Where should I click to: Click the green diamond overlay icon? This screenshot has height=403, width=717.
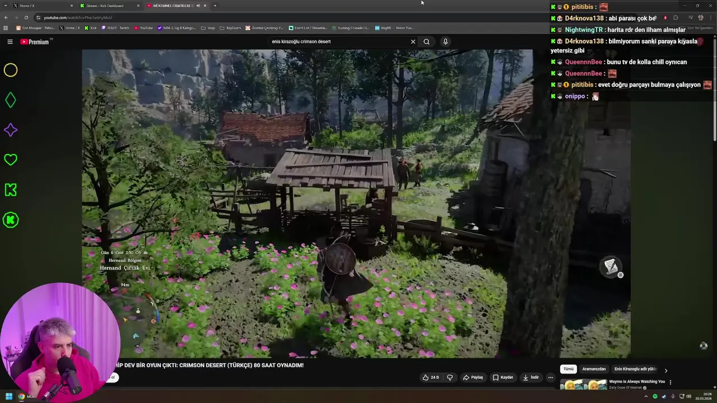(x=11, y=100)
